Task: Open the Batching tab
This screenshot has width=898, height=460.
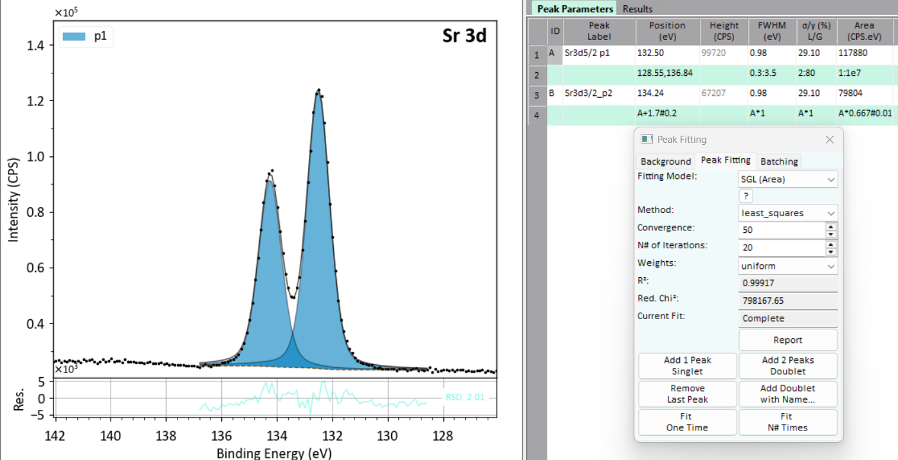Action: tap(779, 161)
